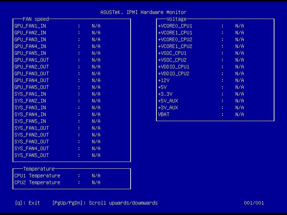Pick the GPU_FAN4_IN entry
287x215 pixels.
pyautogui.click(x=30, y=46)
